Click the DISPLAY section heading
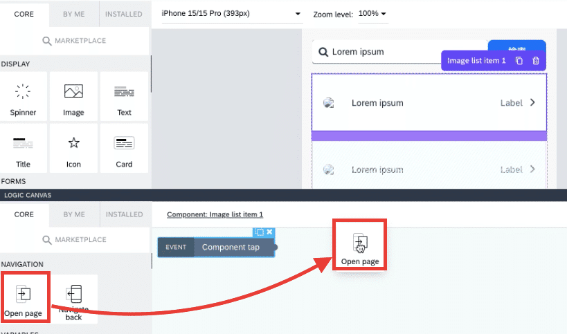The image size is (567, 334). [x=15, y=64]
